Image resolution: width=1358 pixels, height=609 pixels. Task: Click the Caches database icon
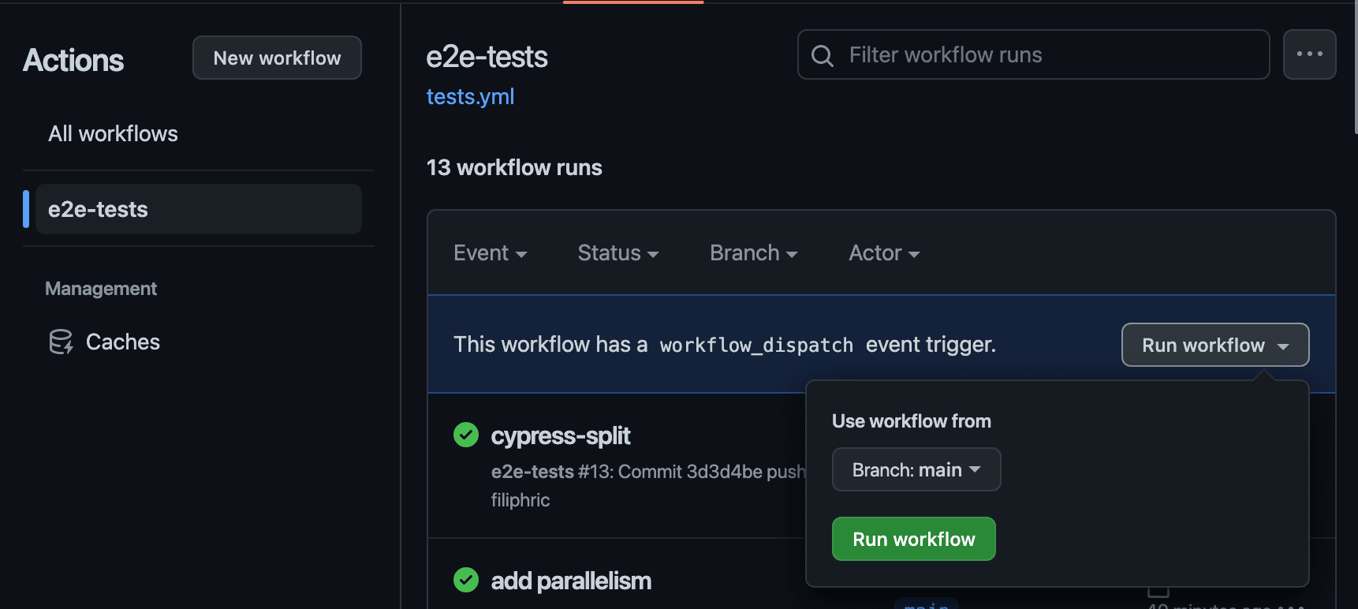[x=61, y=342]
